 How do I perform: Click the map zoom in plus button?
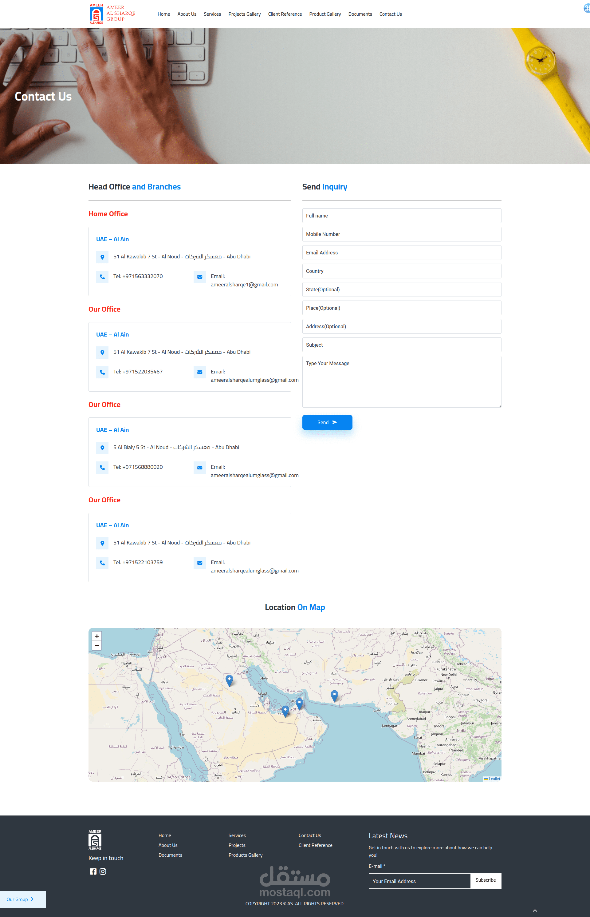coord(97,636)
